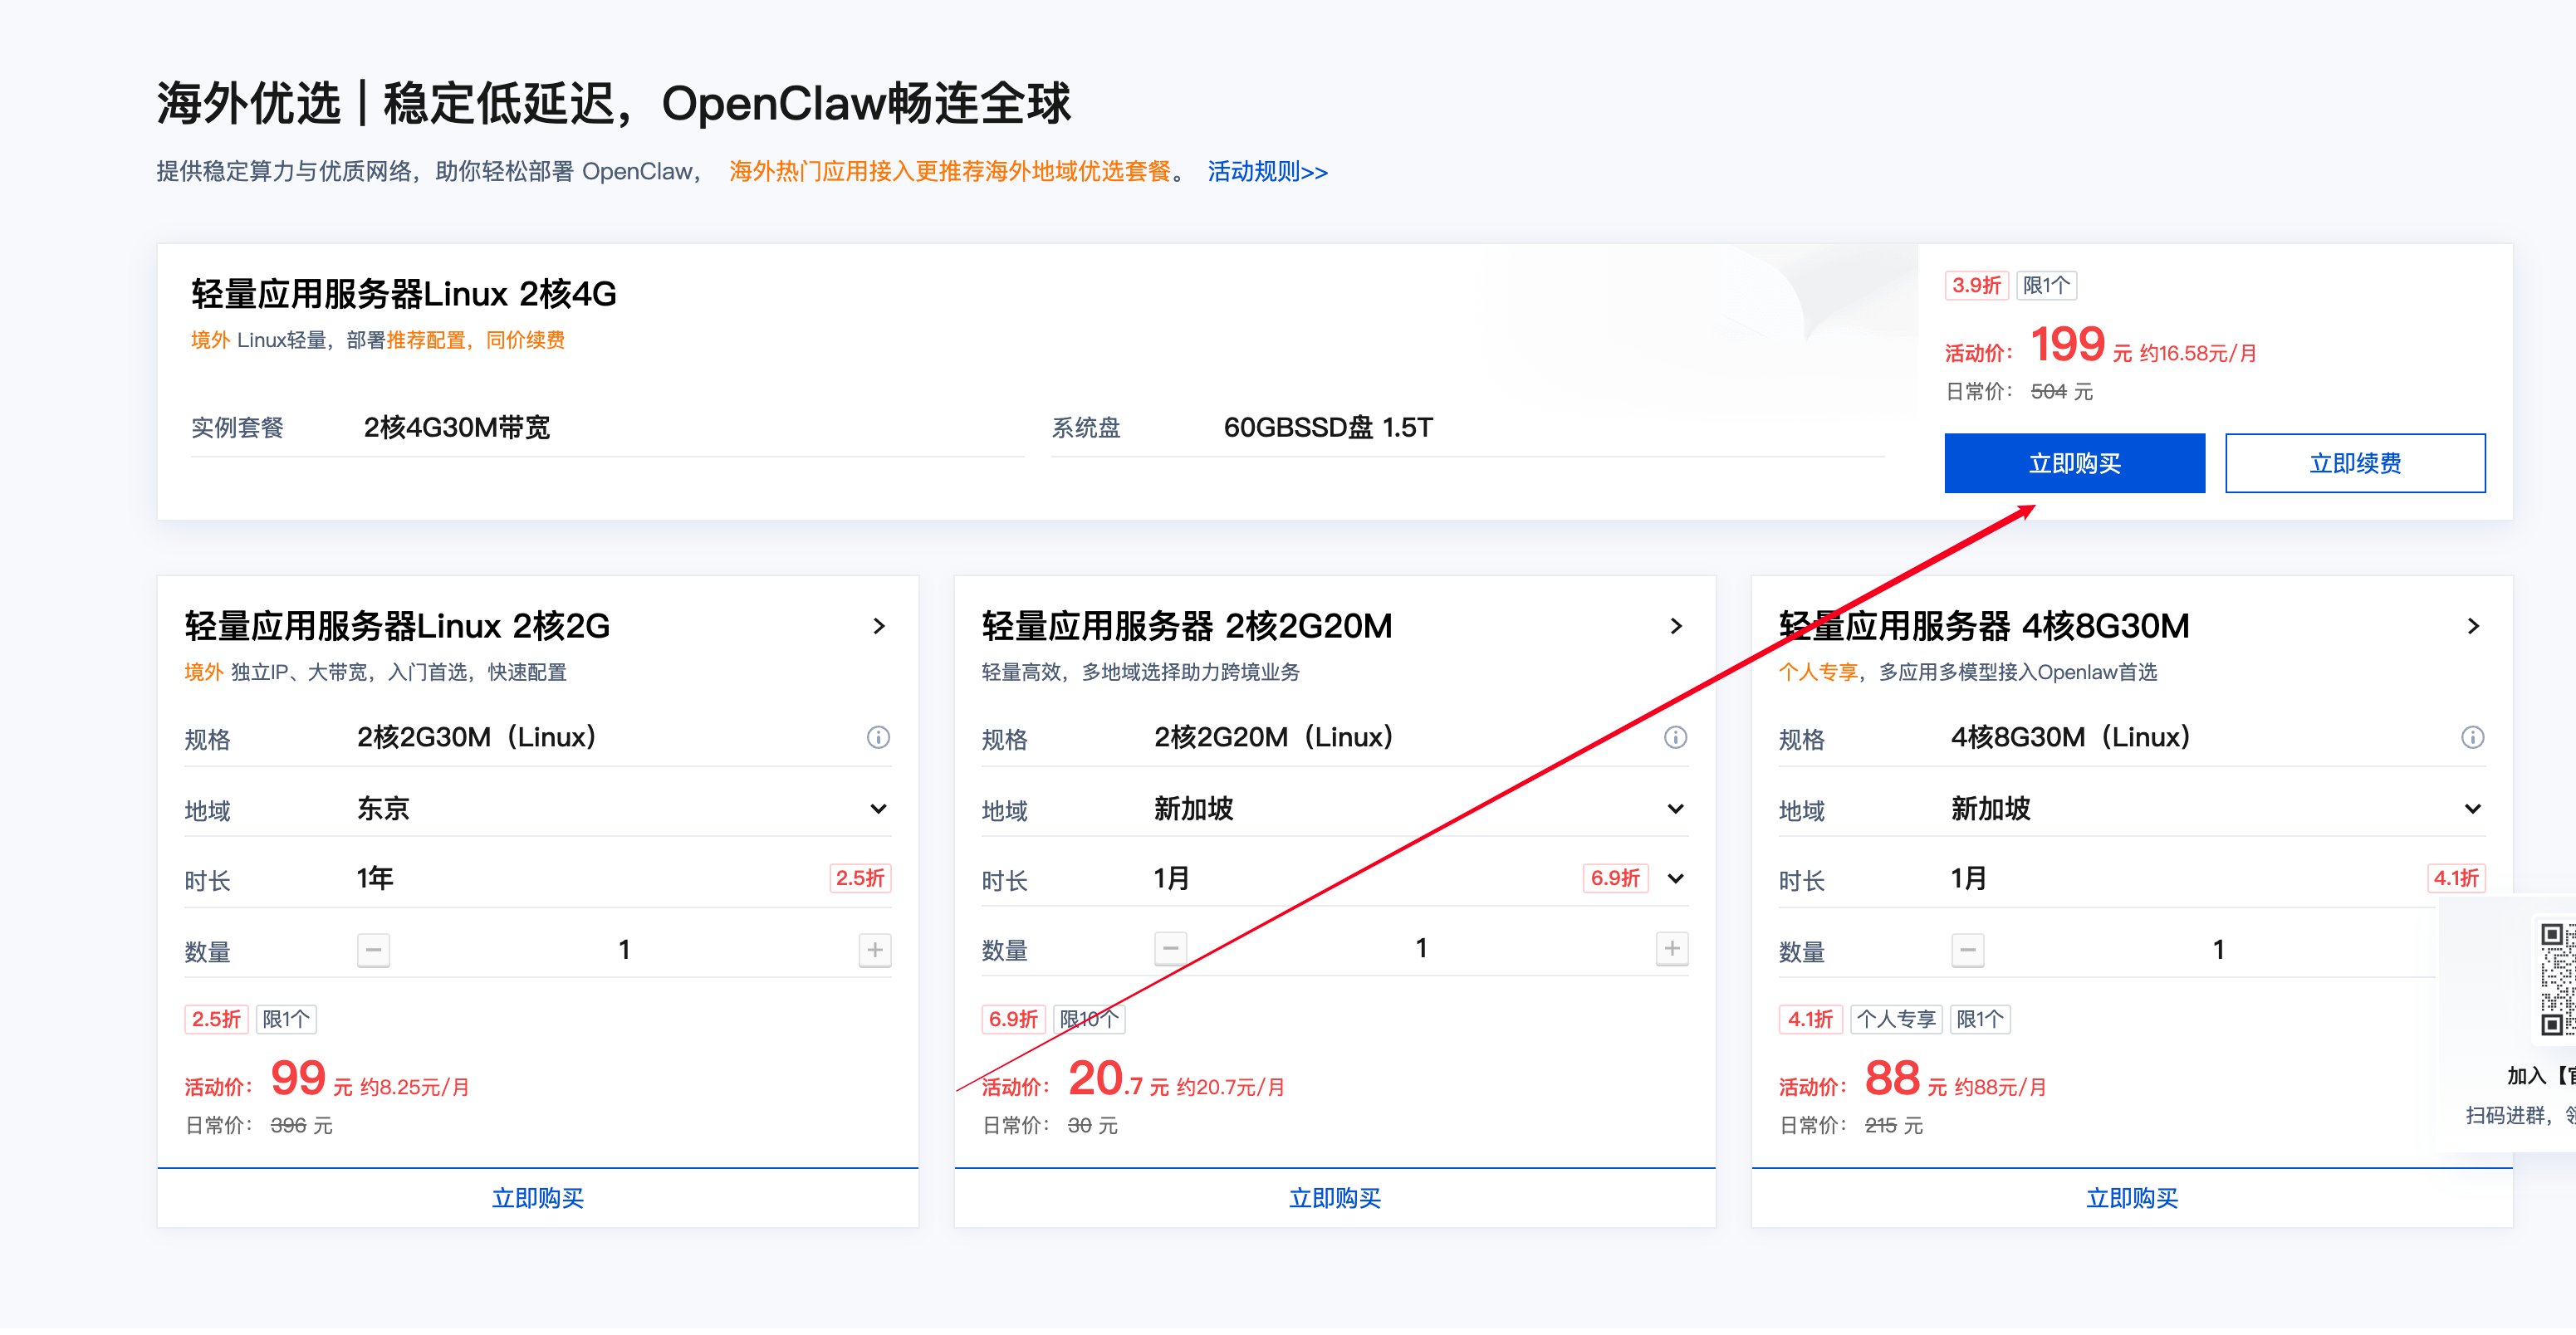Click 立即购买 under the 20.7元 package

click(x=1335, y=1197)
